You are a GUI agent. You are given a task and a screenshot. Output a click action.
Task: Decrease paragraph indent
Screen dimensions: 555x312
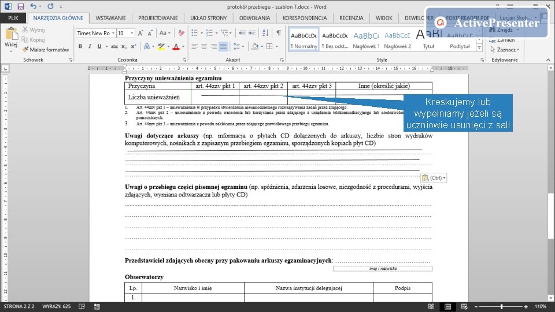coord(242,34)
